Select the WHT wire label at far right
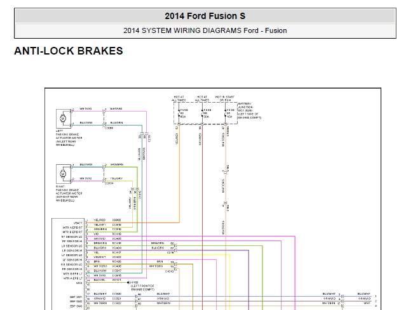401x310 pixels. click(x=367, y=303)
